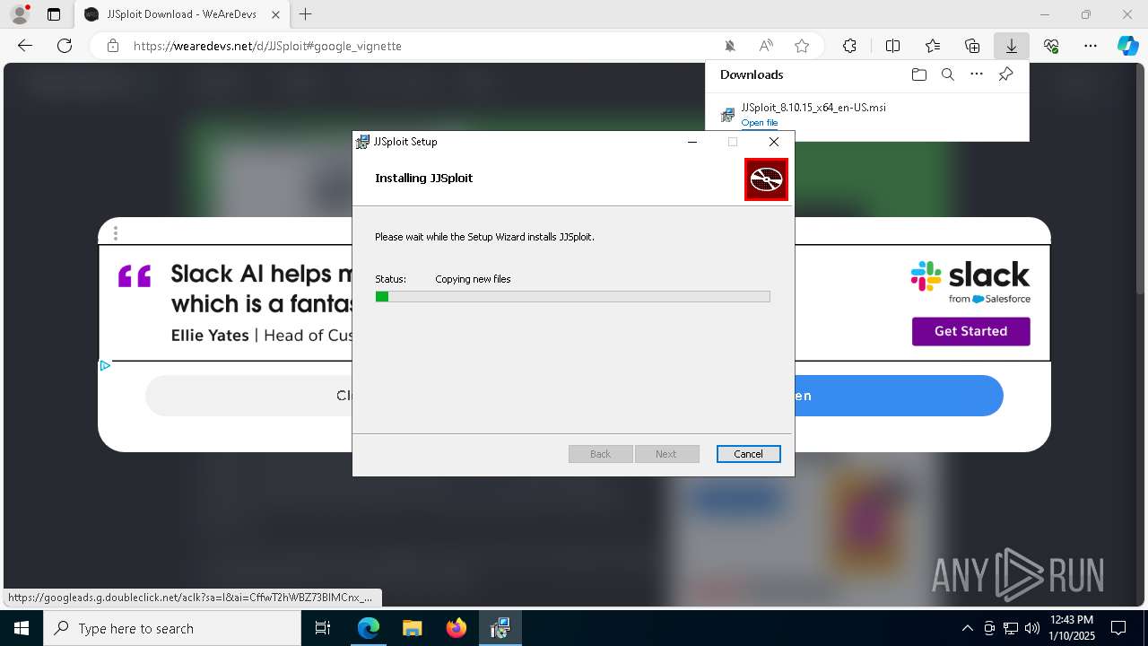Open the Windows Start menu
The image size is (1148, 646).
tap(22, 628)
